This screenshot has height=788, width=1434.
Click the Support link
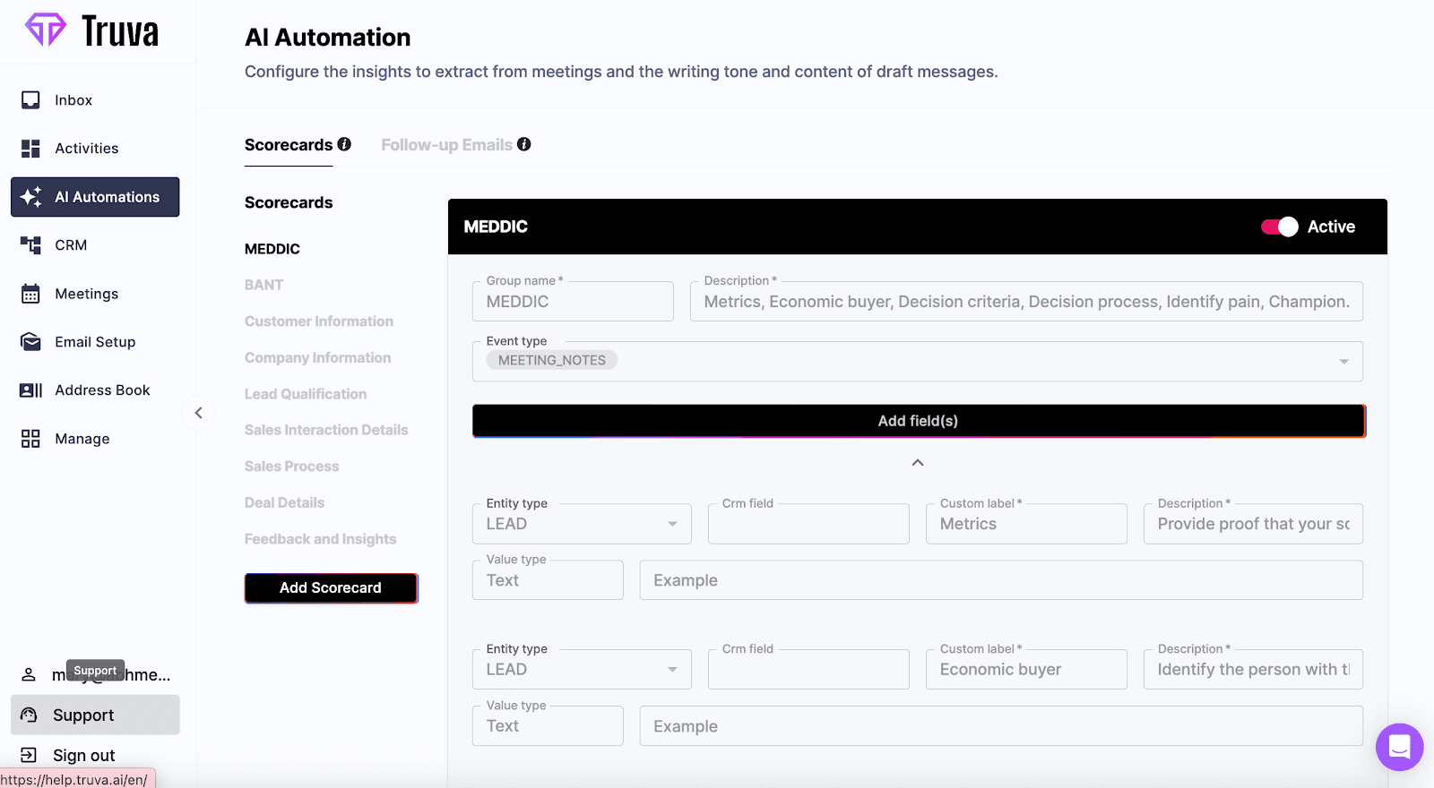[x=95, y=715]
